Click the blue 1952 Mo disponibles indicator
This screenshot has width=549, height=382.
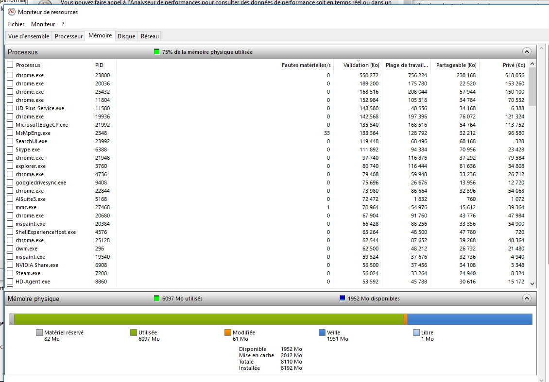pos(343,299)
